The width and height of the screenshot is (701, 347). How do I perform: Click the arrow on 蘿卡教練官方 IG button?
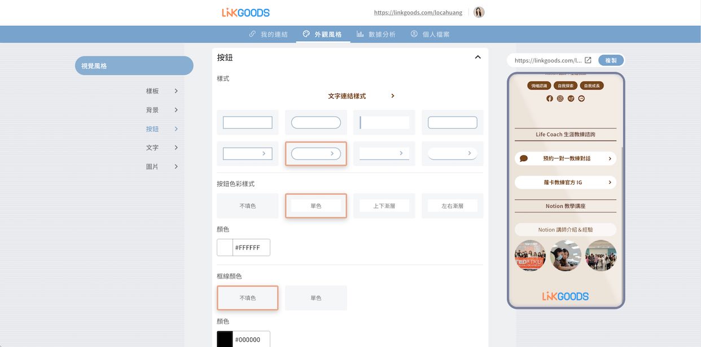(x=610, y=183)
